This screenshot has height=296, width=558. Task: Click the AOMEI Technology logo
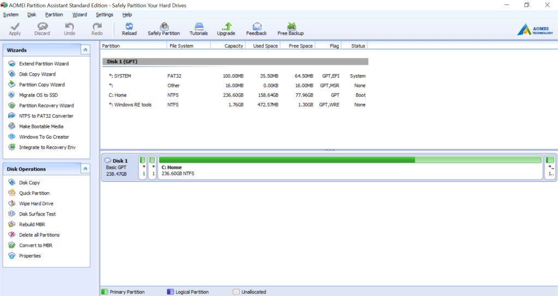pyautogui.click(x=535, y=30)
